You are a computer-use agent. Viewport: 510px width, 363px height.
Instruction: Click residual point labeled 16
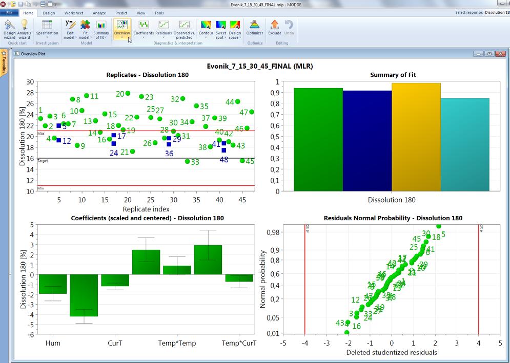[356, 326]
